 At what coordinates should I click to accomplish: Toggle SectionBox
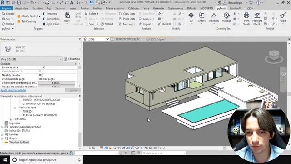click(x=51, y=19)
